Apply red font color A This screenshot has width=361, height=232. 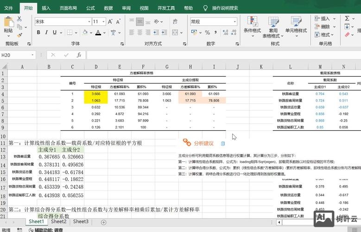pyautogui.click(x=98, y=32)
